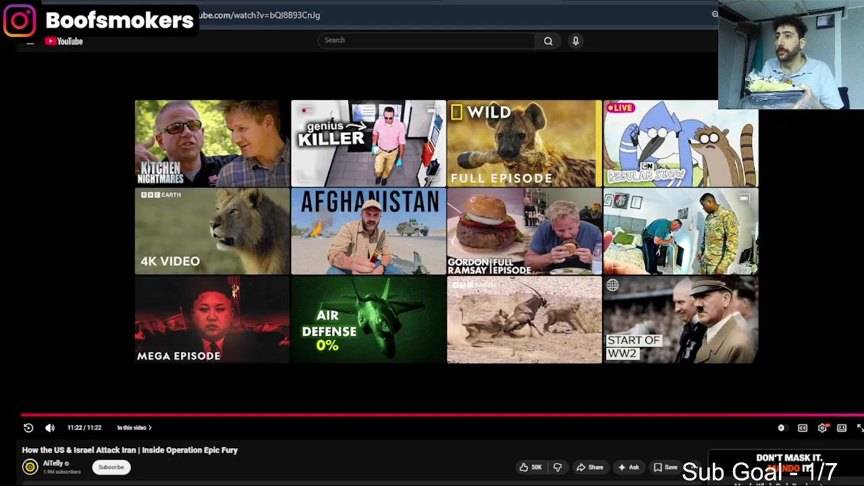The width and height of the screenshot is (864, 486).
Task: Click the search magnifier button
Action: [548, 41]
